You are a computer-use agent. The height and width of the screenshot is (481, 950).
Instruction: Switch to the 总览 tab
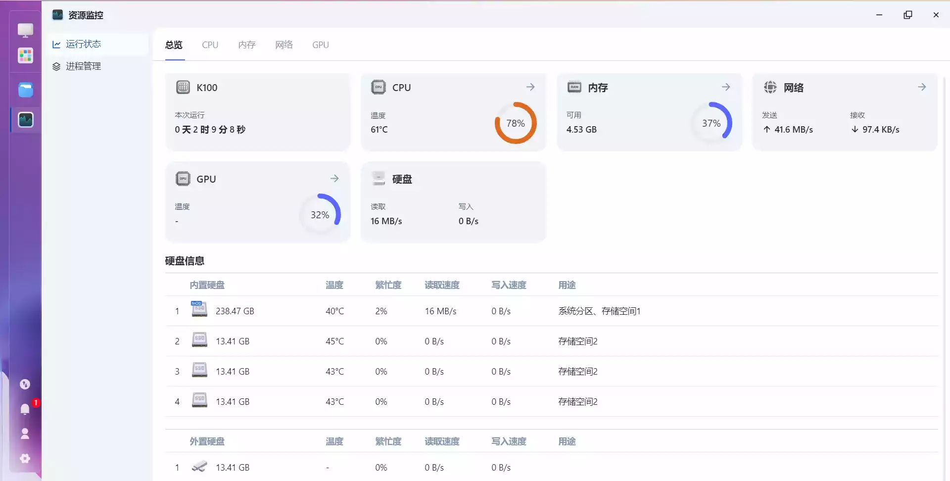[174, 45]
